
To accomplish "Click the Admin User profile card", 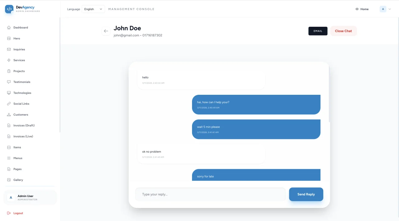I will pyautogui.click(x=30, y=198).
